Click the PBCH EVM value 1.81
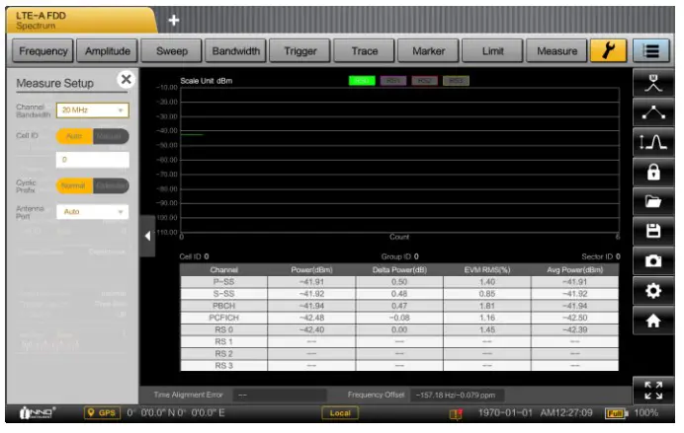Screen dimensions: 684x433 tap(487, 306)
